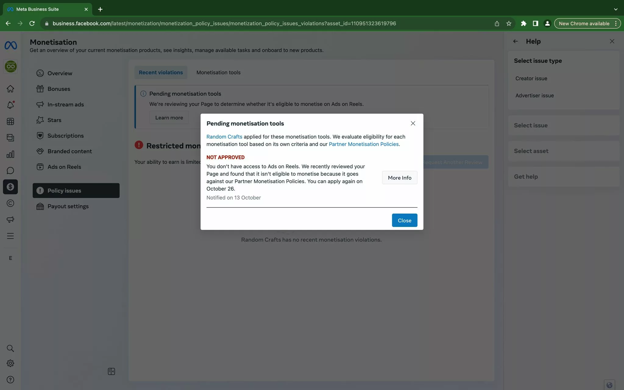Open Bonuses menu item

pos(76,89)
